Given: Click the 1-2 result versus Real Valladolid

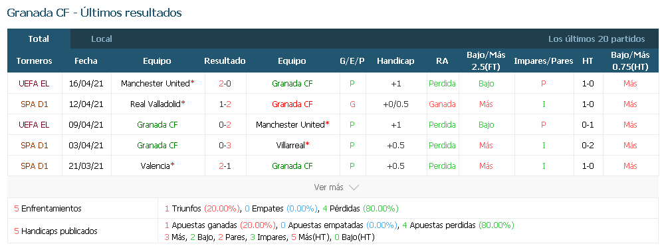Looking at the screenshot, I should tap(225, 104).
